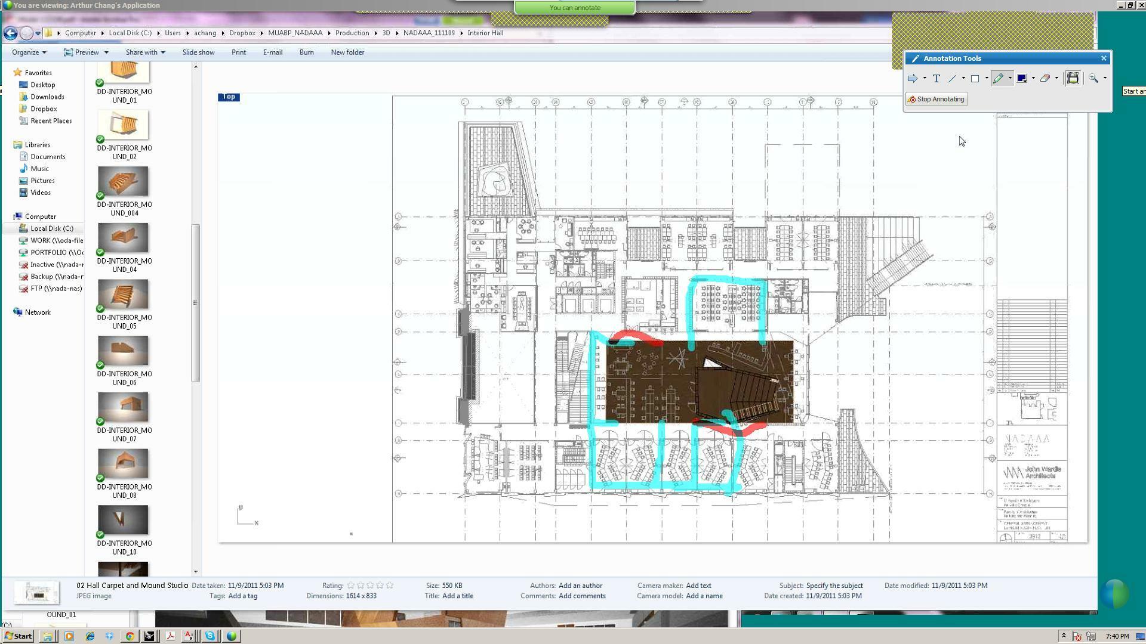Screen dimensions: 1146x644
Task: Select the zoom magnifier tool
Action: point(1093,78)
